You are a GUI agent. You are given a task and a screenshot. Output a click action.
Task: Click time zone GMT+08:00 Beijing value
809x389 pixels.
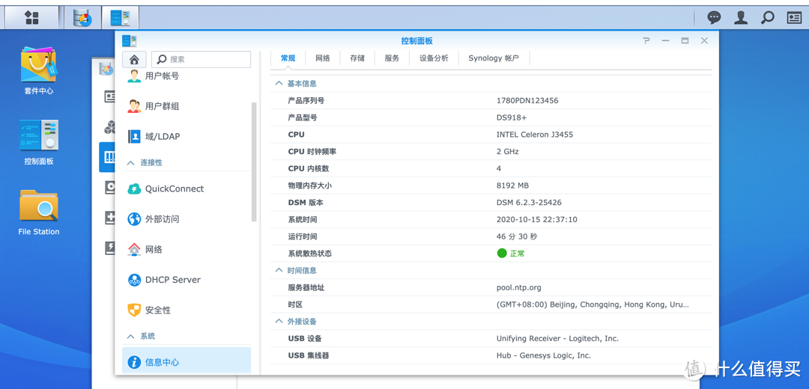(x=593, y=304)
